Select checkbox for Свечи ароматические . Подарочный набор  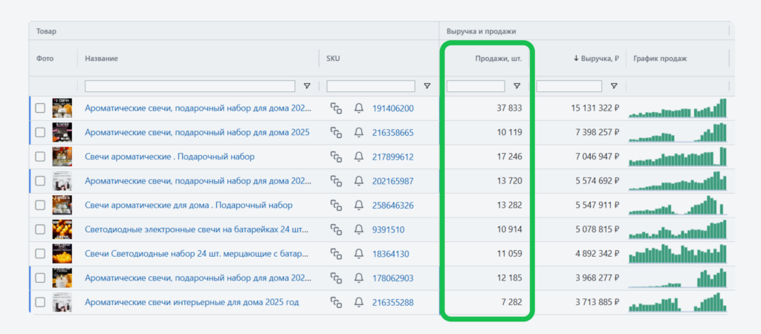tap(40, 157)
